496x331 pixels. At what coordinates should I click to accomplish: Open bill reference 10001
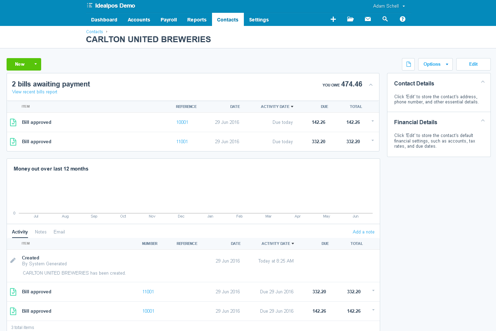182,122
